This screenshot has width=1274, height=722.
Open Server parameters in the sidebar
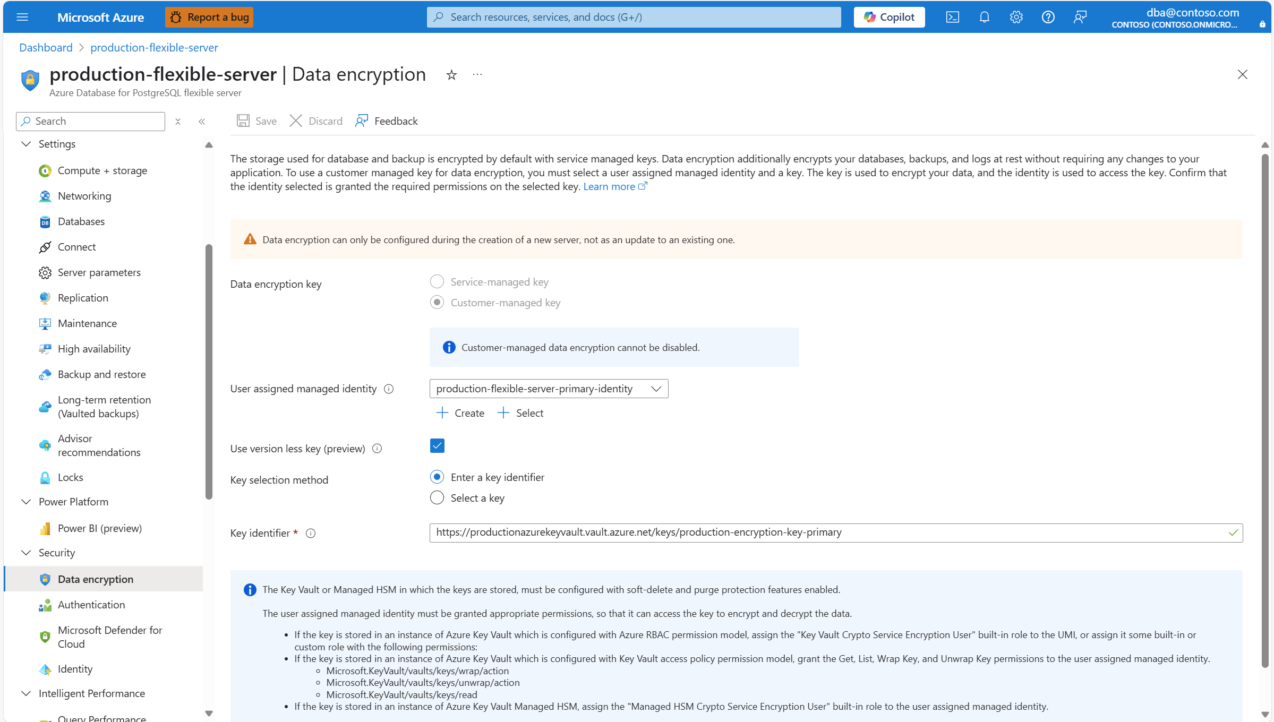coord(99,272)
